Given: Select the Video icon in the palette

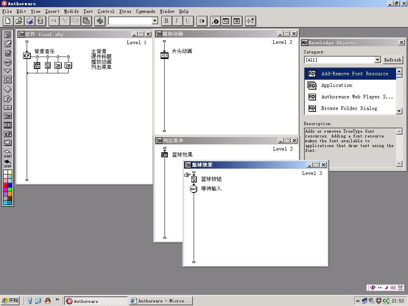Looking at the screenshot, I should 8,143.
